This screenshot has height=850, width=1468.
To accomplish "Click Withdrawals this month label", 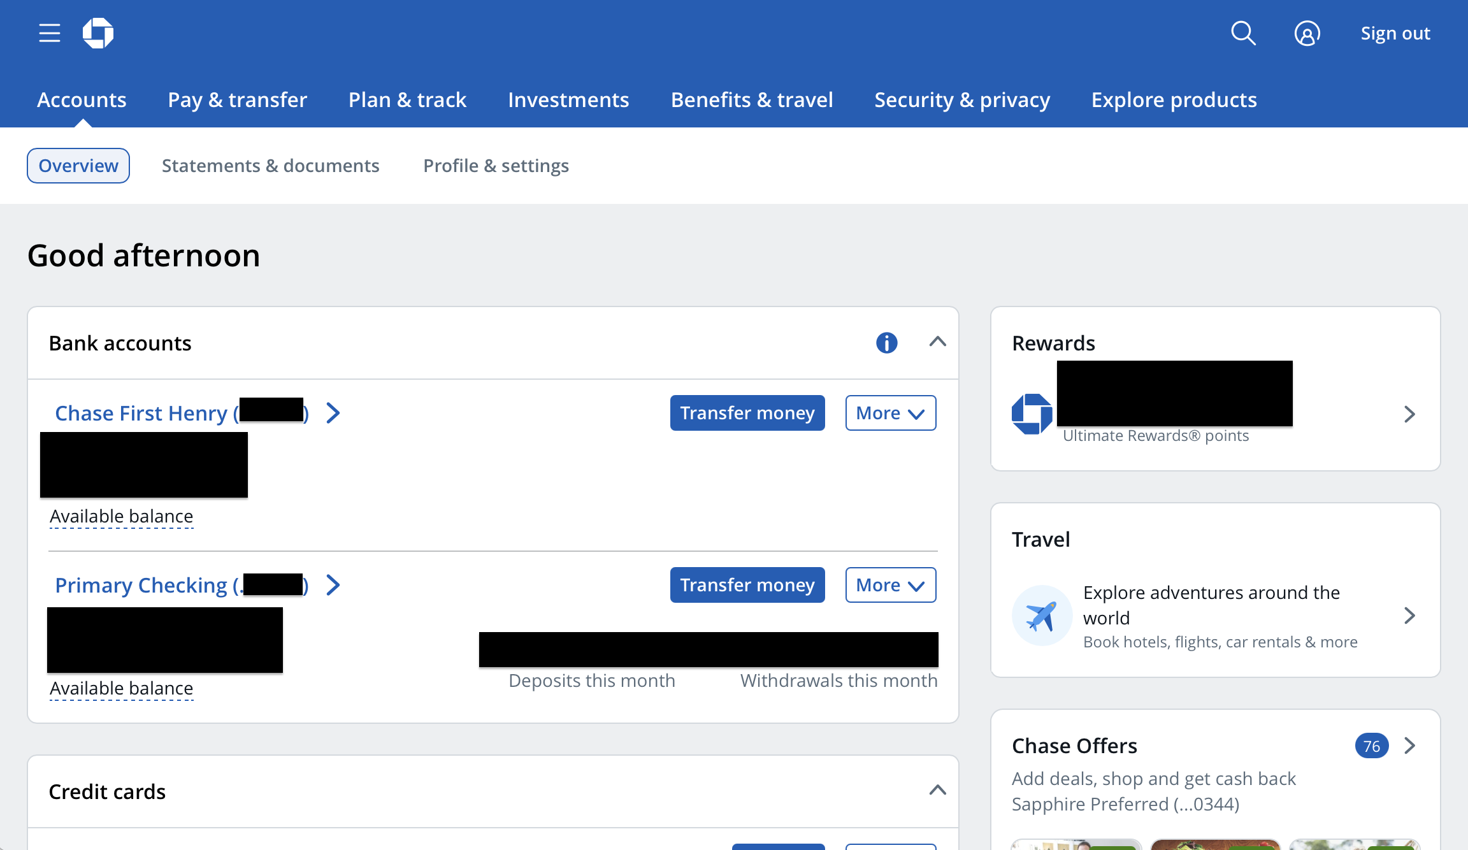I will click(x=838, y=681).
